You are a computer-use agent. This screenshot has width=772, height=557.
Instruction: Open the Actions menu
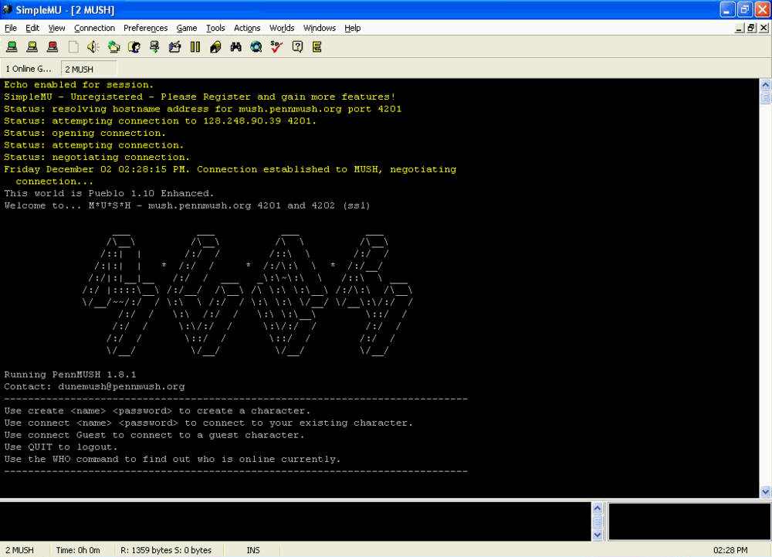(247, 28)
